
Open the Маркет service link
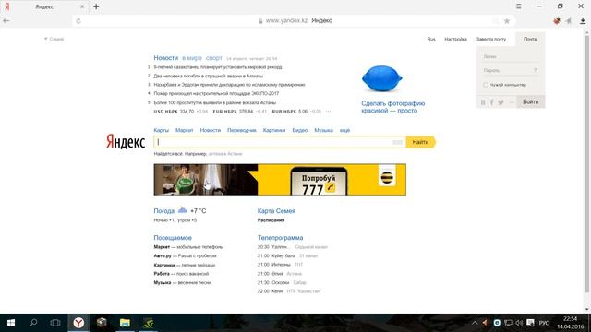pyautogui.click(x=185, y=130)
